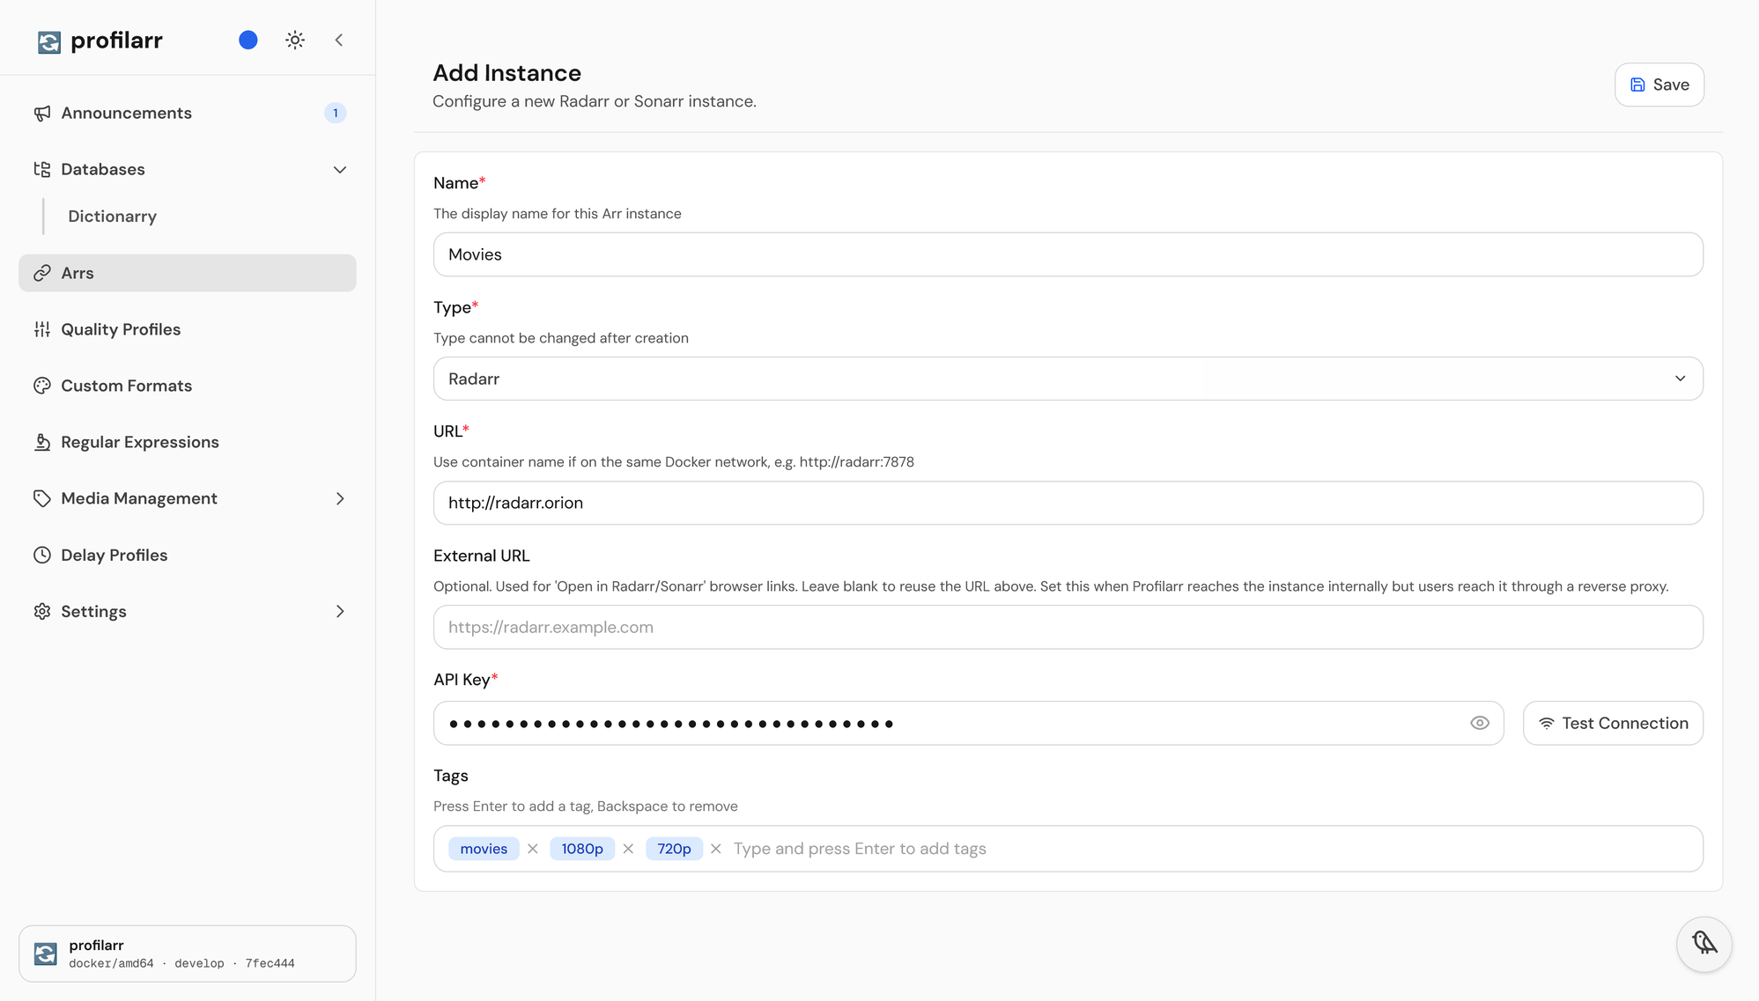
Task: Click the Test Connection button
Action: click(1613, 723)
